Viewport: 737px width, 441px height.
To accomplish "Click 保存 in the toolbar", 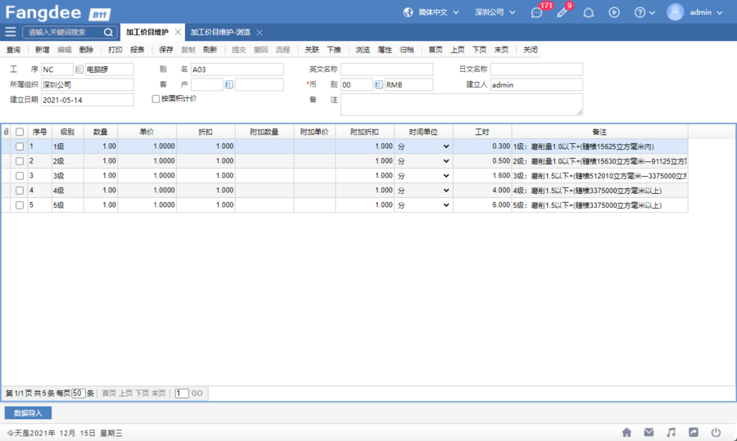I will (166, 50).
